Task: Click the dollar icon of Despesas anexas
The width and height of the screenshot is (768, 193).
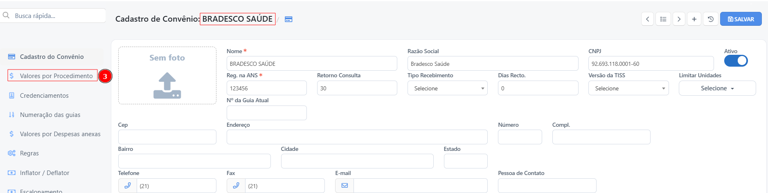Action: click(11, 134)
